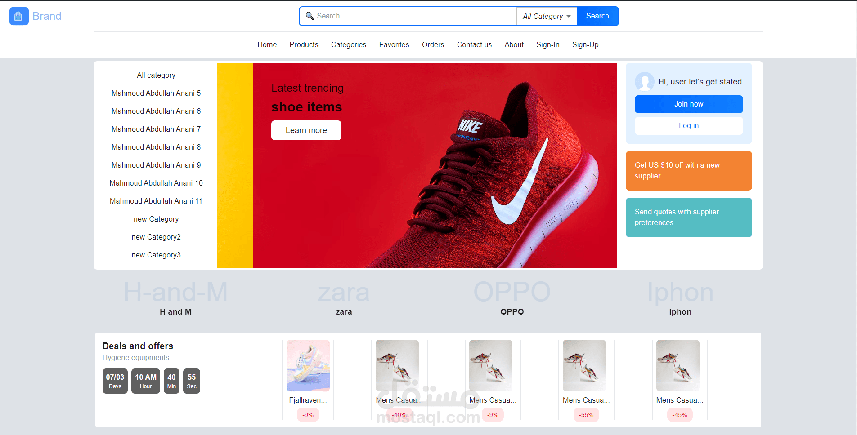Viewport: 857px width, 435px height.
Task: Open the About menu item
Action: pyautogui.click(x=514, y=45)
